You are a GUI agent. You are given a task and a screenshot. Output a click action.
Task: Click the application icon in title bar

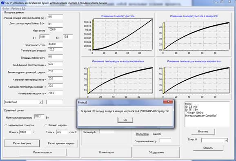(x=2, y=2)
